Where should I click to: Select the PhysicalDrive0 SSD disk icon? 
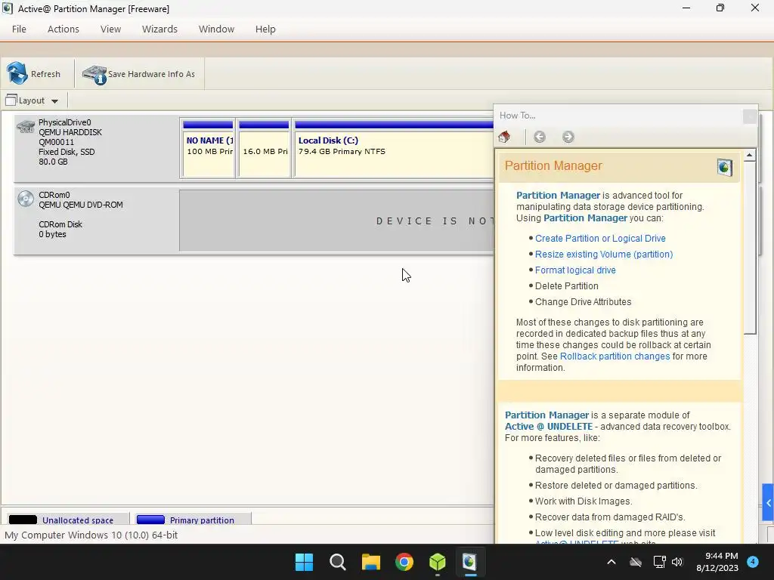click(26, 127)
